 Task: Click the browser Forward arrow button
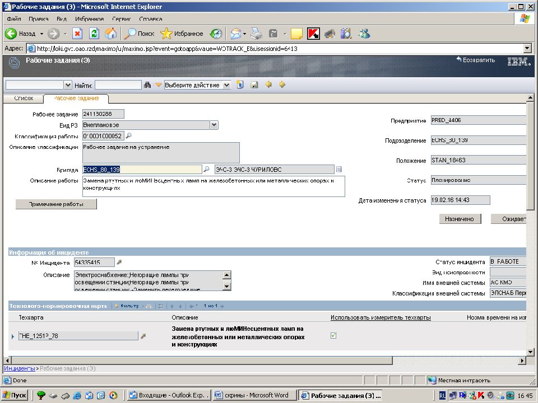coord(53,34)
